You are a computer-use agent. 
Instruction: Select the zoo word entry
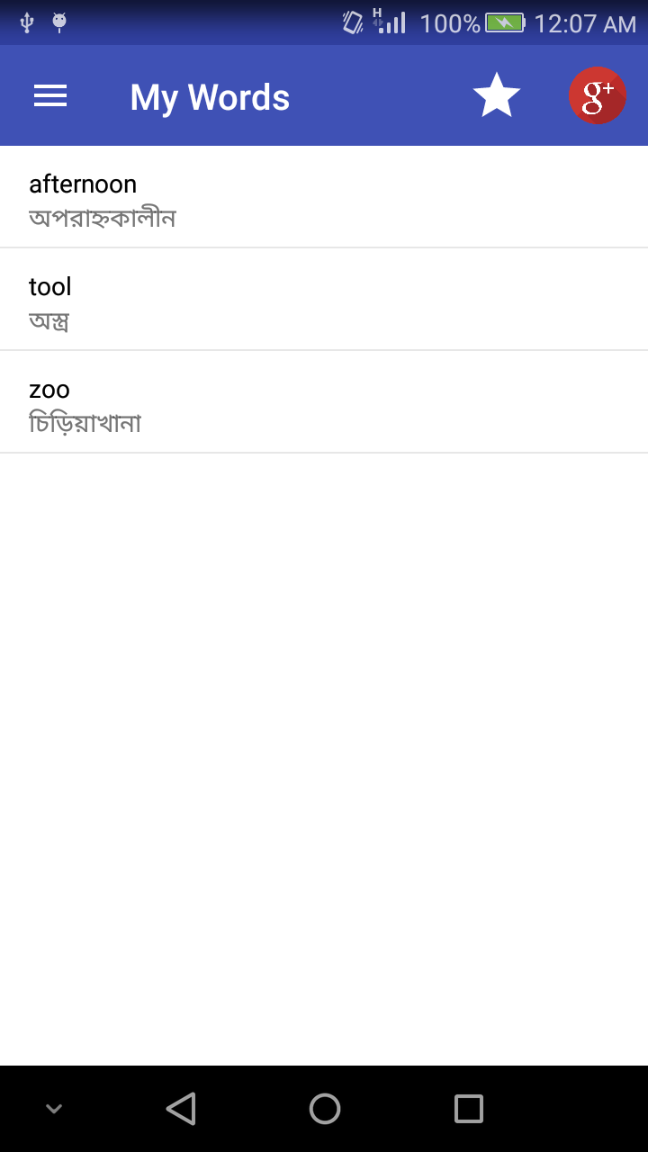[x=324, y=402]
